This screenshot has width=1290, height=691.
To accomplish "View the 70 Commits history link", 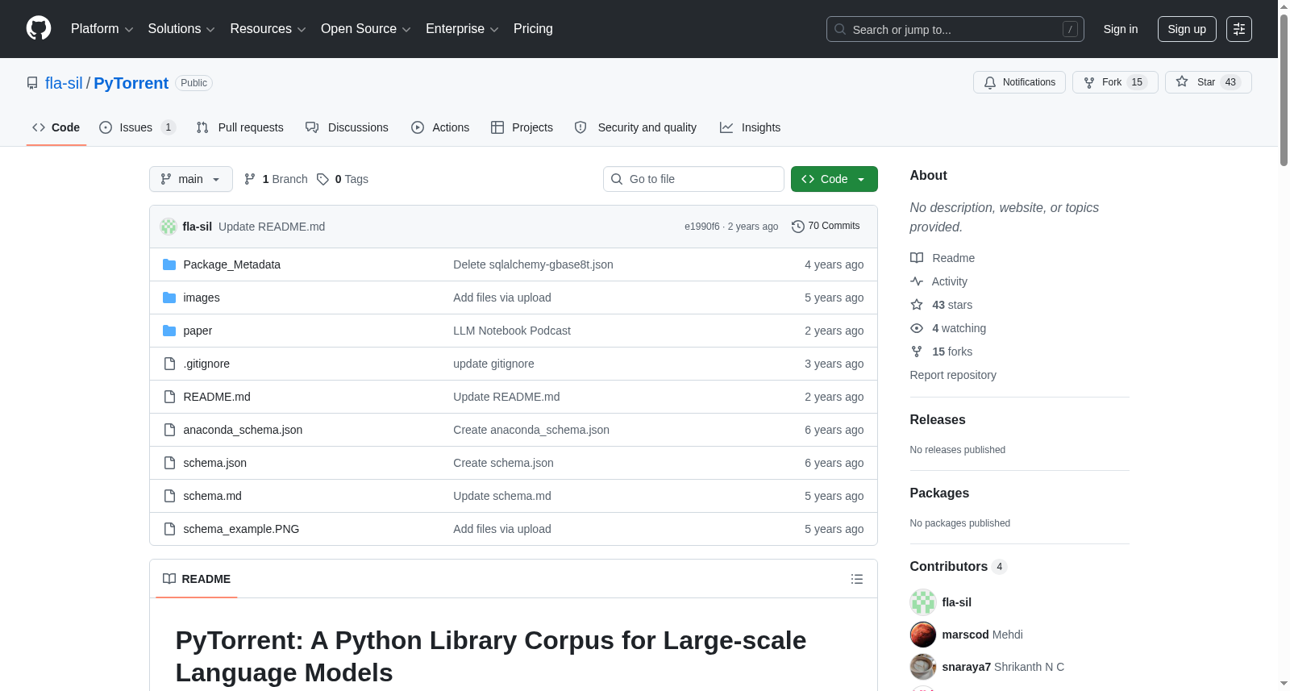I will [x=826, y=227].
